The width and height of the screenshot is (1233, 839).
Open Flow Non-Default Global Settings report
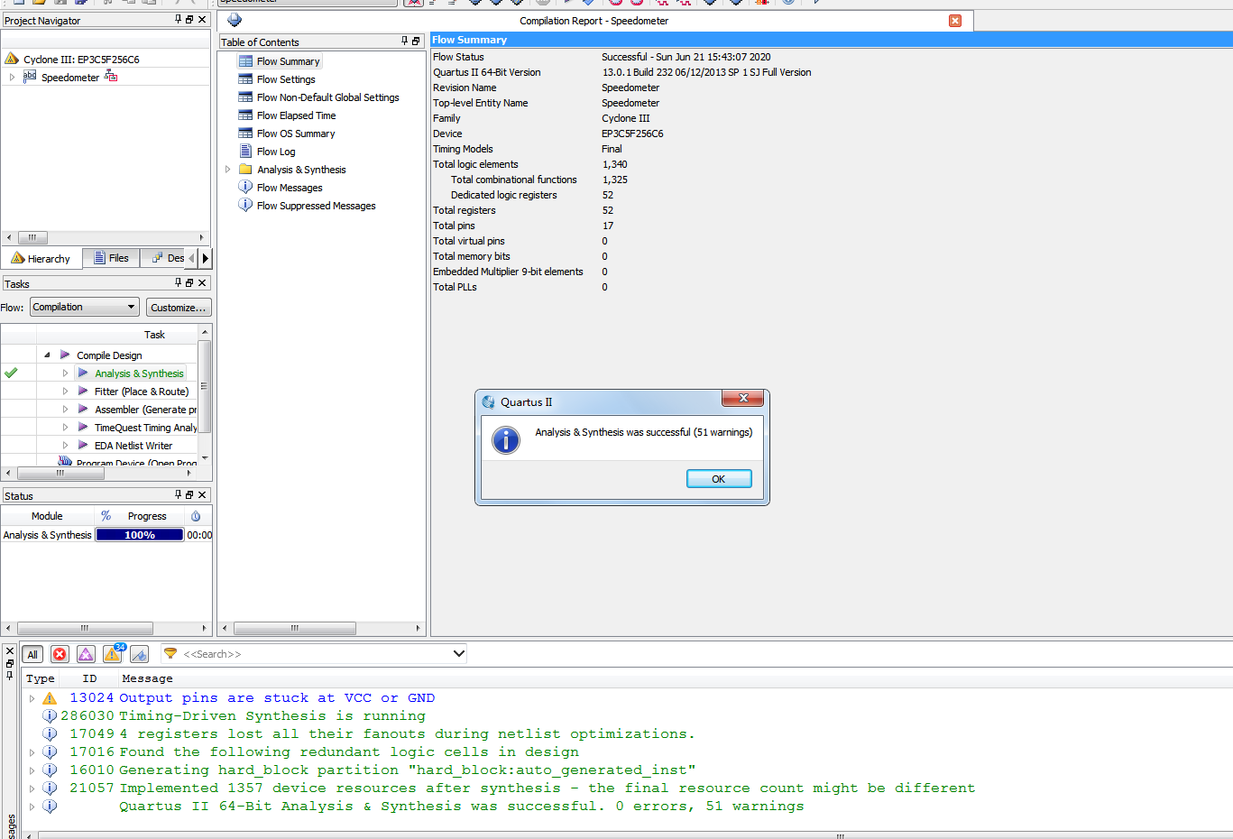pos(327,97)
